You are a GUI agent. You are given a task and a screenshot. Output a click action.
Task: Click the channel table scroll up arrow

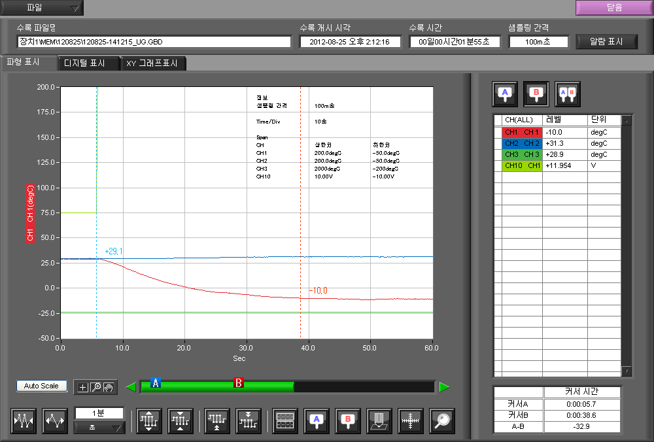click(627, 120)
